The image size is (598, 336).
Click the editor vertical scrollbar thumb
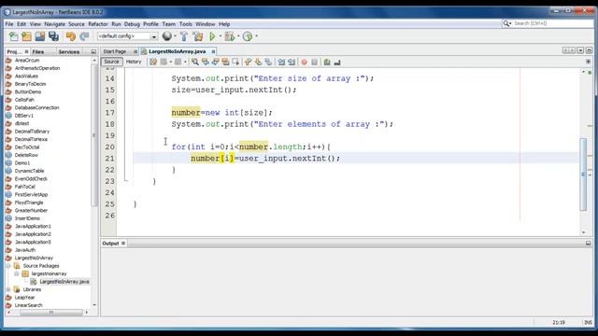(x=583, y=175)
